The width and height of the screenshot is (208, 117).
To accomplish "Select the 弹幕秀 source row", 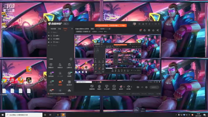I will 61,39.
